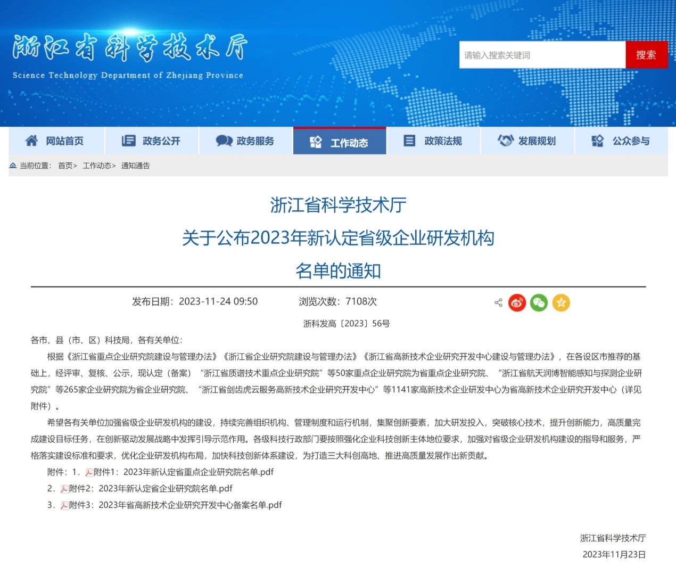This screenshot has width=676, height=567.
Task: Open the 公众参与 menu item
Action: pos(621,141)
